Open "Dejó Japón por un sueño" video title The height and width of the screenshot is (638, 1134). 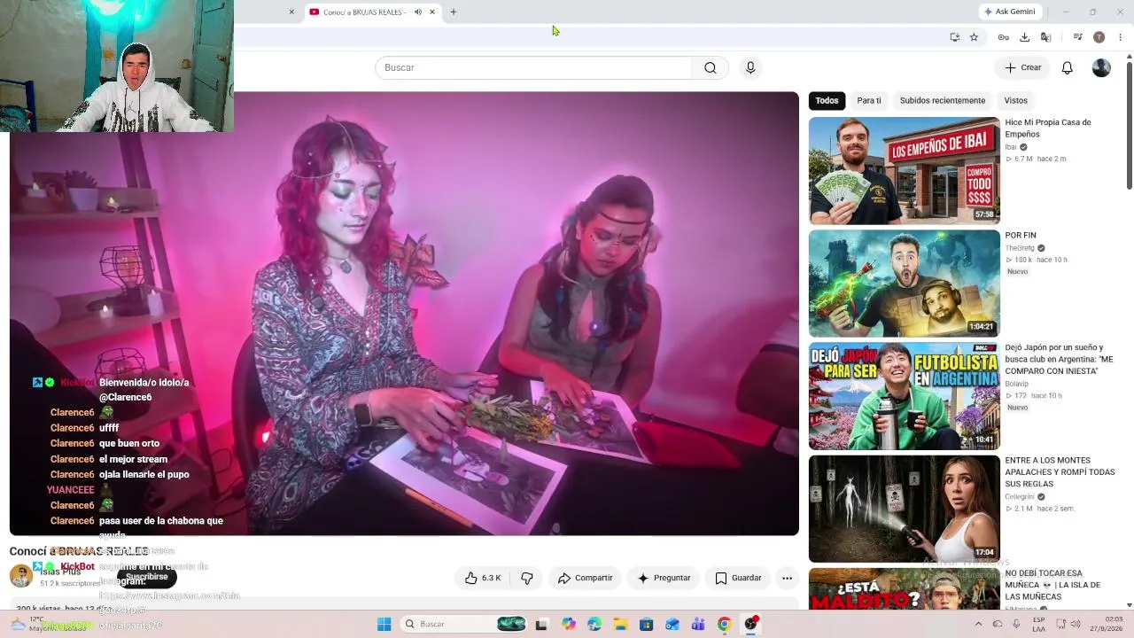1059,359
